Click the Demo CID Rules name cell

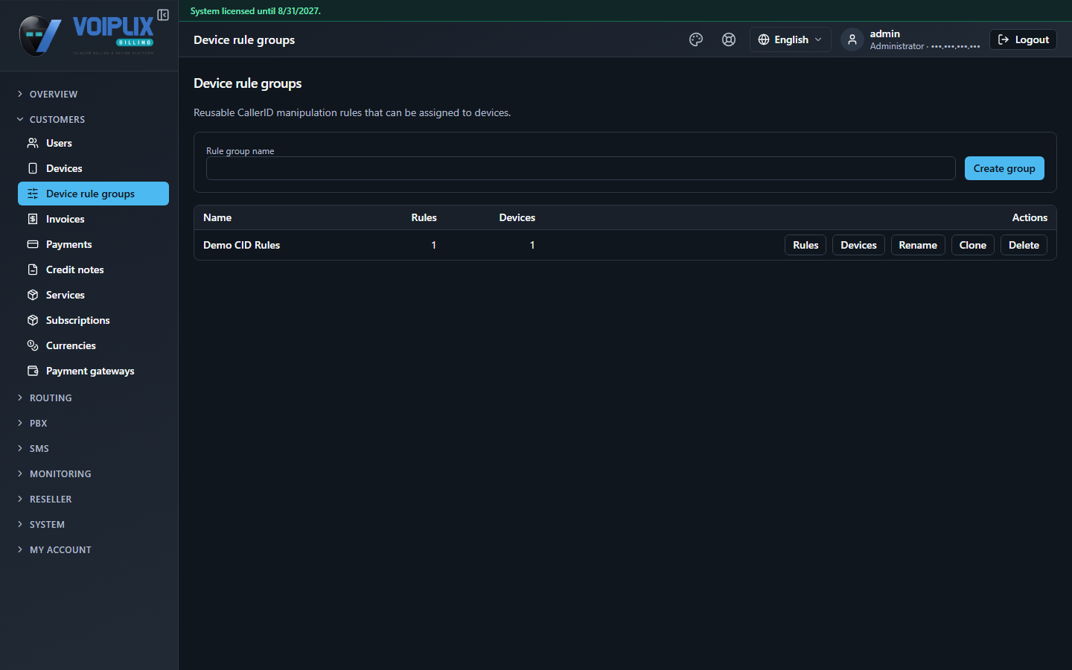pyautogui.click(x=241, y=245)
